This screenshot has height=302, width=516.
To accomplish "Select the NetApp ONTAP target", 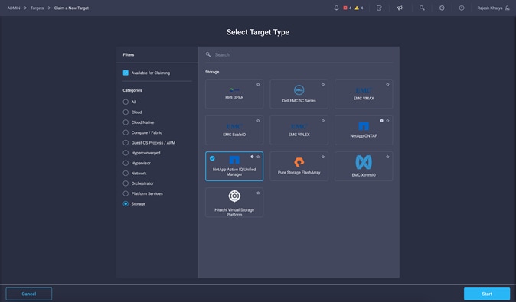I will (x=364, y=130).
